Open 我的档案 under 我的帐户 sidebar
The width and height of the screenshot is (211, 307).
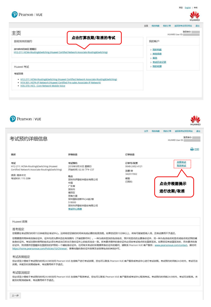pos(157,50)
